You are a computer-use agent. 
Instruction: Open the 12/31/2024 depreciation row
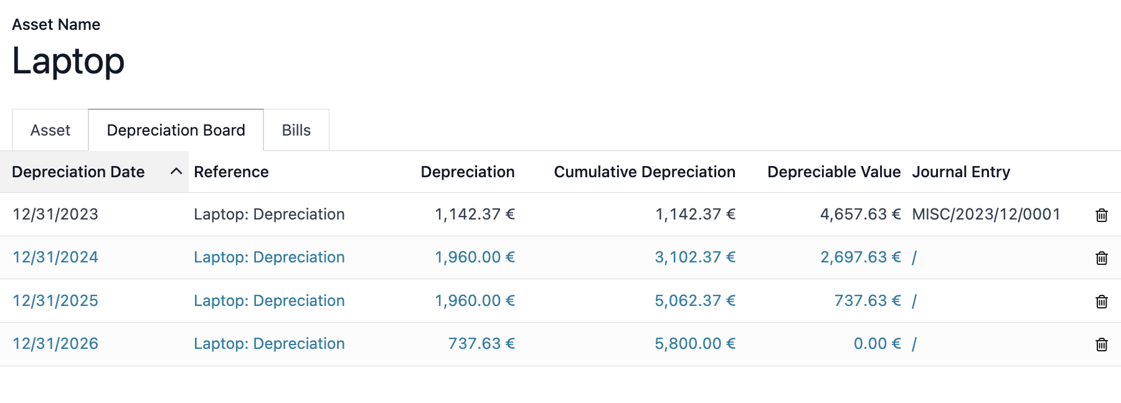point(560,257)
